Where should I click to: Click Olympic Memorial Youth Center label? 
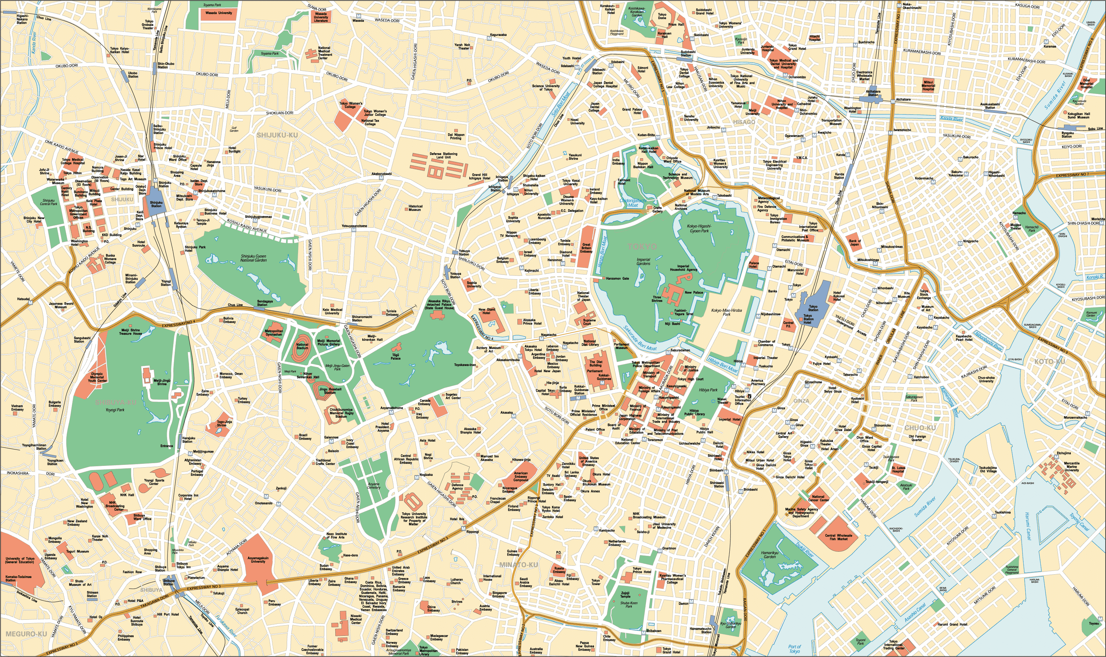pyautogui.click(x=97, y=377)
